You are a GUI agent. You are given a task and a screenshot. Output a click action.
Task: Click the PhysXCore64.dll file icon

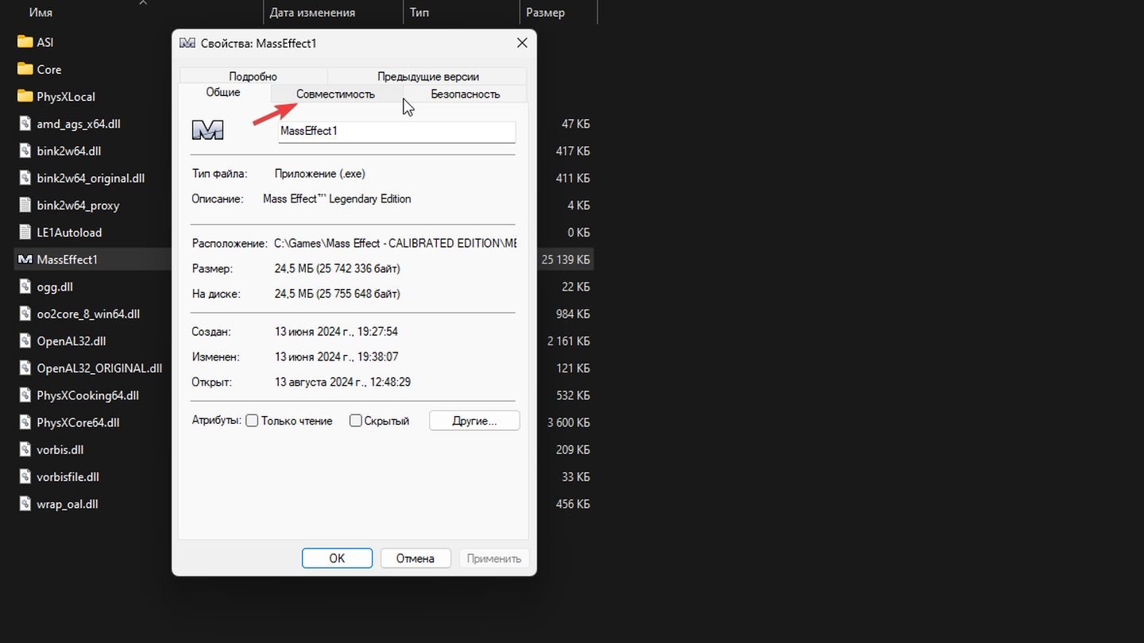25,422
